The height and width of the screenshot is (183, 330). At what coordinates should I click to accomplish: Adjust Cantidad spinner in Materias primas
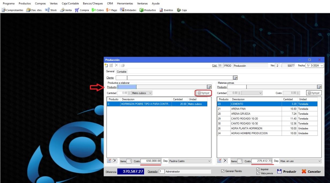click(239, 93)
